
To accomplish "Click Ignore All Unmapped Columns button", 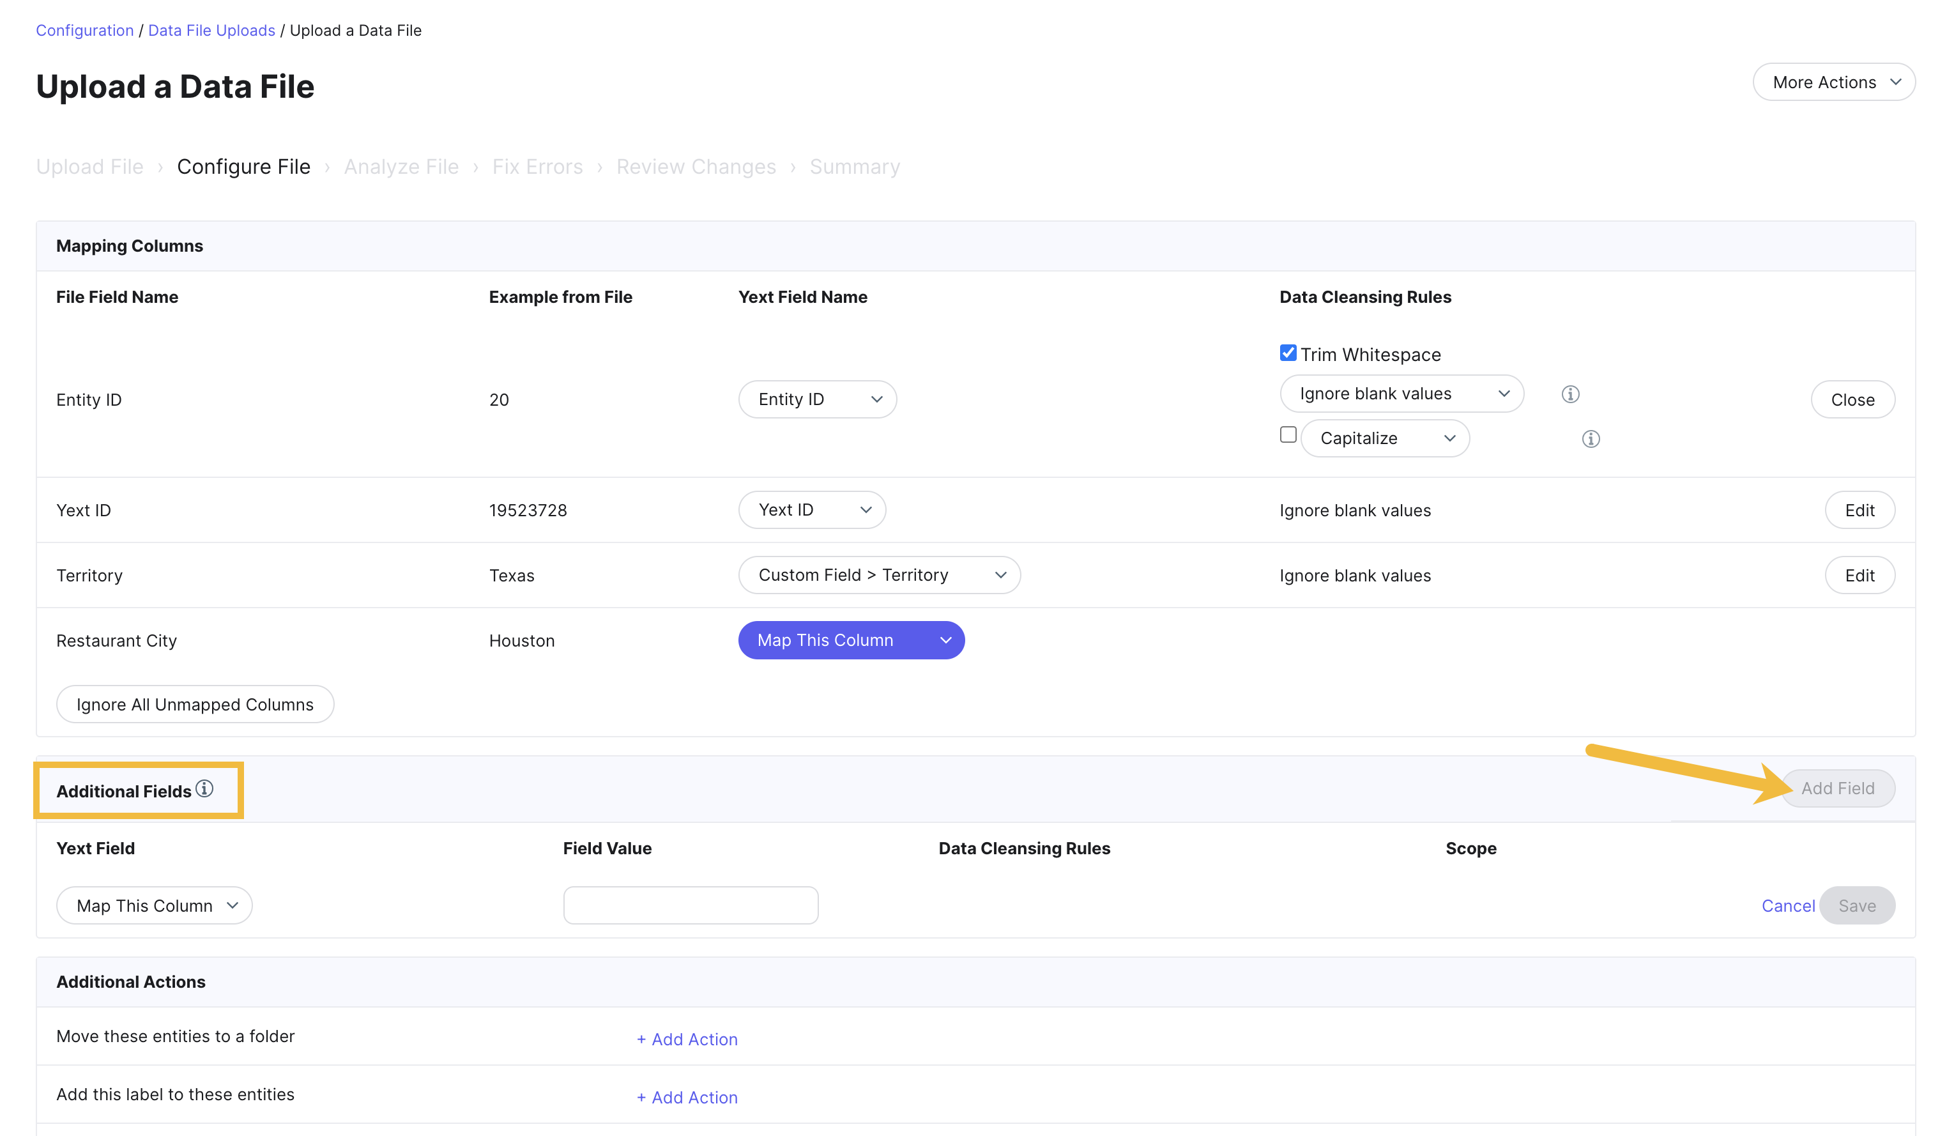I will pos(195,704).
